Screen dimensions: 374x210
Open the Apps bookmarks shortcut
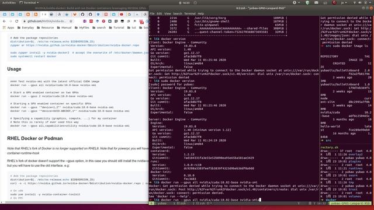click(x=9, y=27)
